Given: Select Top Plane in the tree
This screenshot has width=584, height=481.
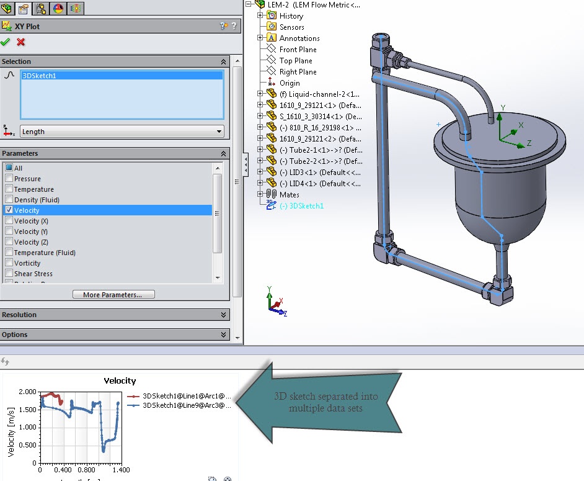Looking at the screenshot, I should 296,60.
